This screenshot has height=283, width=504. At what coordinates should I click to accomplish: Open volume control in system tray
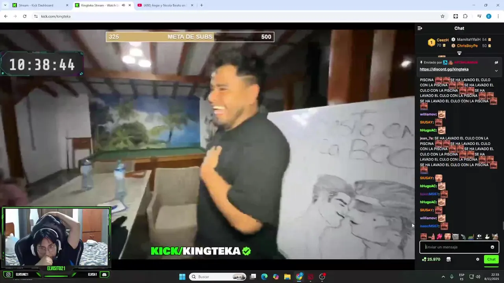(478, 277)
